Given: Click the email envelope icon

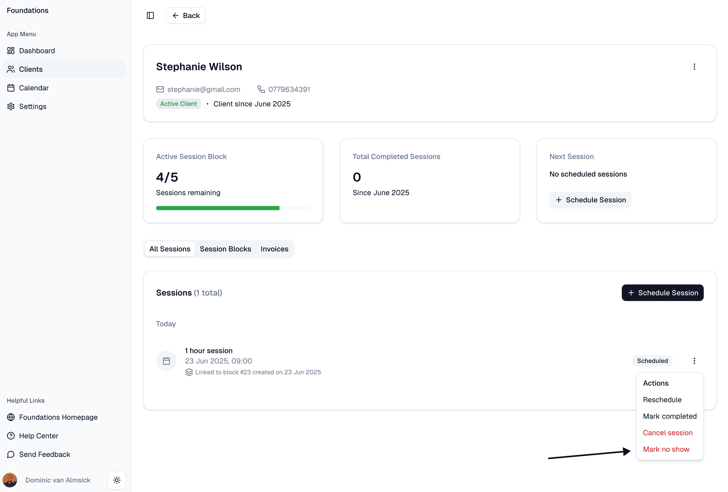Looking at the screenshot, I should (160, 90).
